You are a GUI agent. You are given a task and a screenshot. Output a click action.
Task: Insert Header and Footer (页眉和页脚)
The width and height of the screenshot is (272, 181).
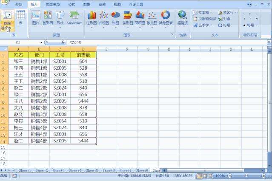(x=204, y=19)
